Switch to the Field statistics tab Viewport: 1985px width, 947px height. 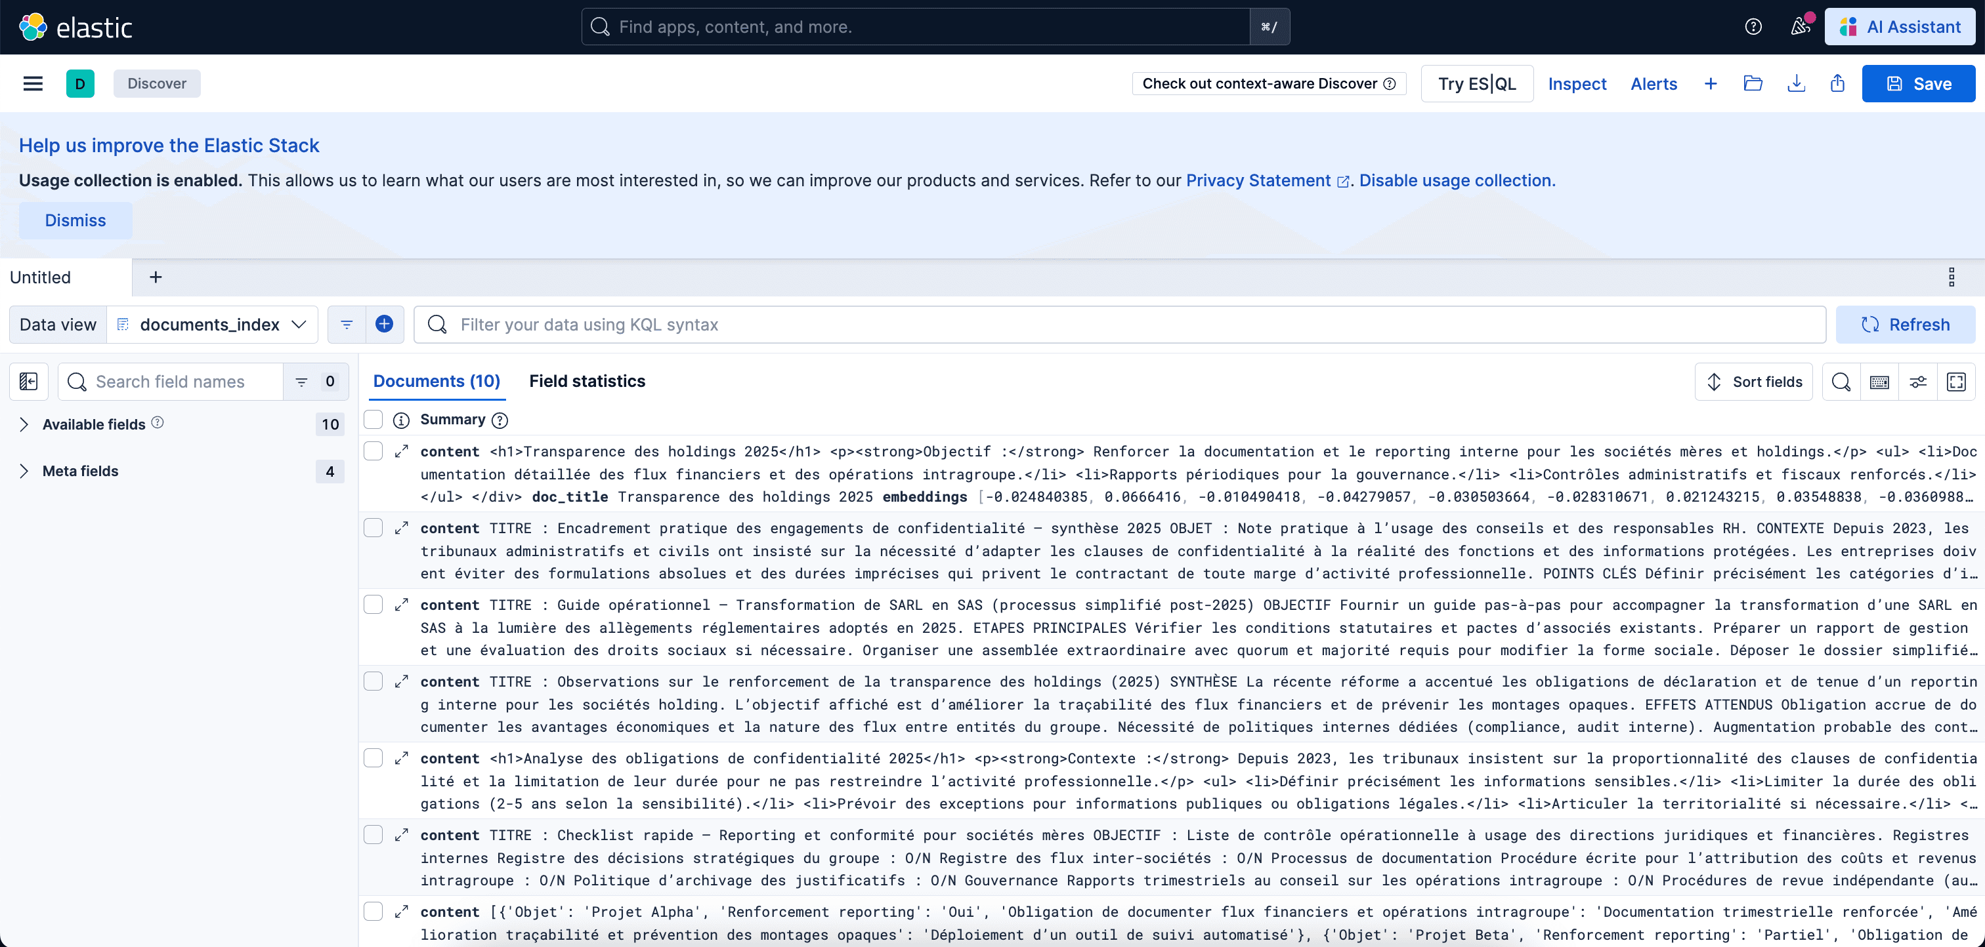587,381
